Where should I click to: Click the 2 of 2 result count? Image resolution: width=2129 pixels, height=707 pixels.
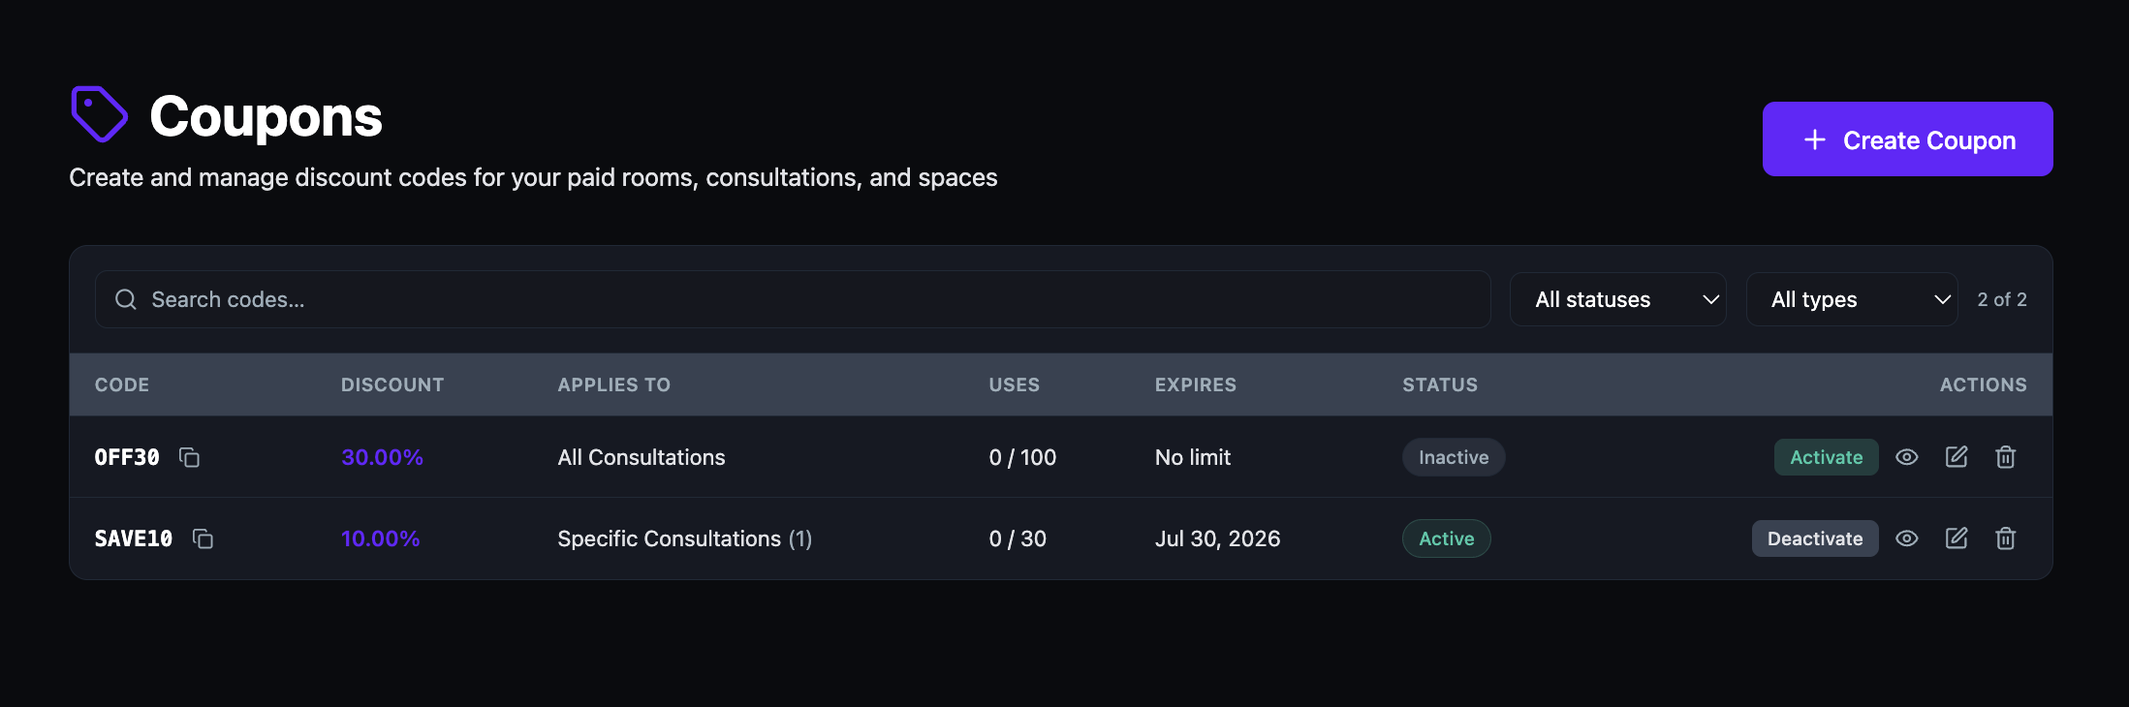(x=2002, y=299)
